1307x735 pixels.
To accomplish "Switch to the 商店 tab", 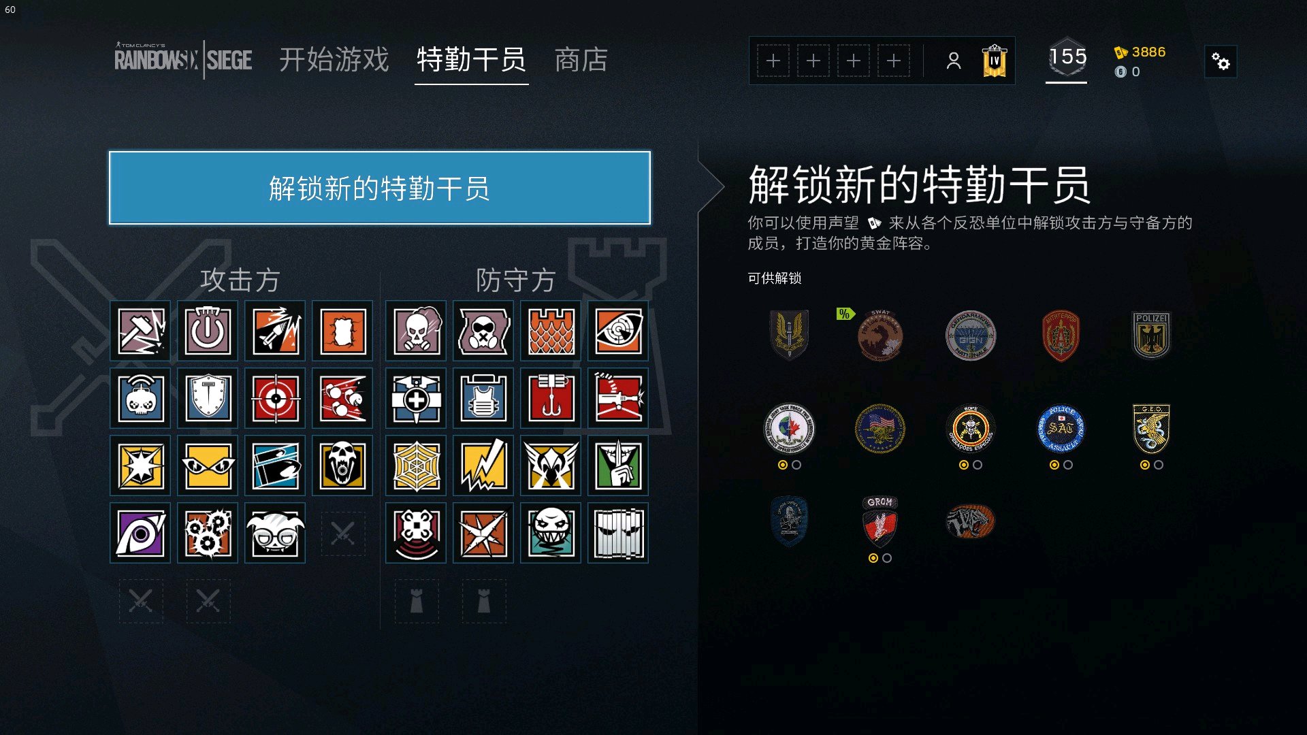I will click(x=581, y=60).
